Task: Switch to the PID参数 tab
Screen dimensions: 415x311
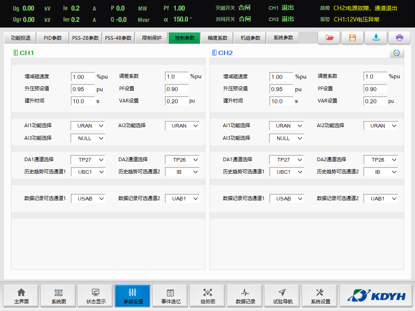Action: (53, 38)
